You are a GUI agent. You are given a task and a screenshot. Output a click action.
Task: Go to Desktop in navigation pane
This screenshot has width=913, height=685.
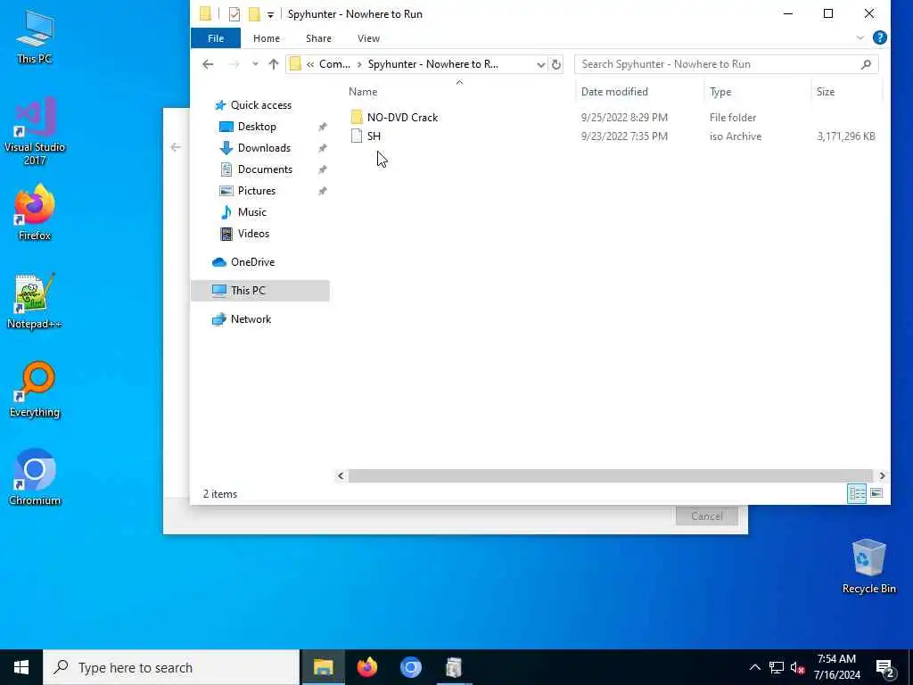click(256, 127)
